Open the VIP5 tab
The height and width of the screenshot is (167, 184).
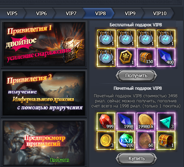pos(12,13)
